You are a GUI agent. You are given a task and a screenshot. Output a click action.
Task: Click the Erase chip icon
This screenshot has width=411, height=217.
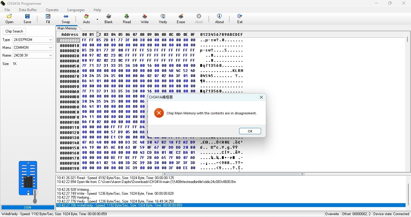(x=181, y=19)
